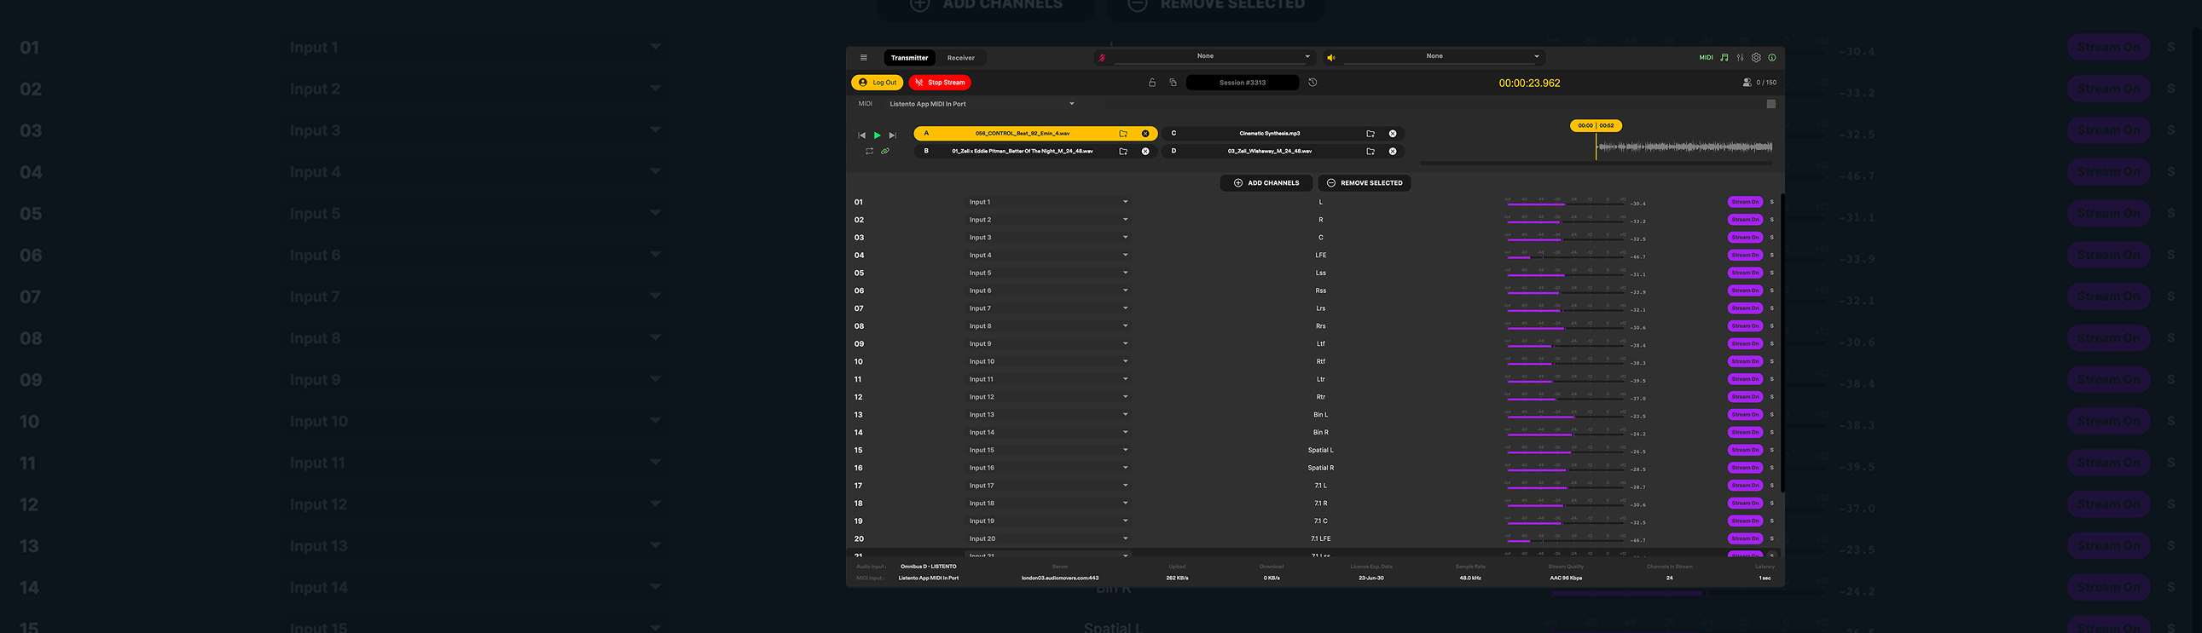Remove file from player slot C

point(1393,134)
